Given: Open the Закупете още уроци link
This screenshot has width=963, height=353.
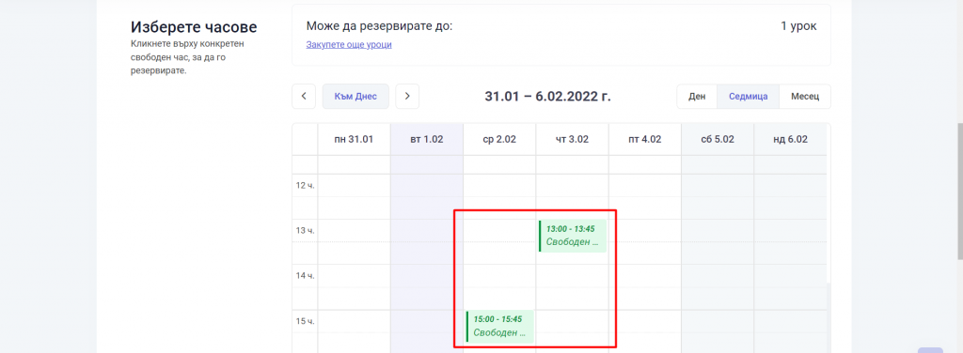Looking at the screenshot, I should click(x=349, y=45).
